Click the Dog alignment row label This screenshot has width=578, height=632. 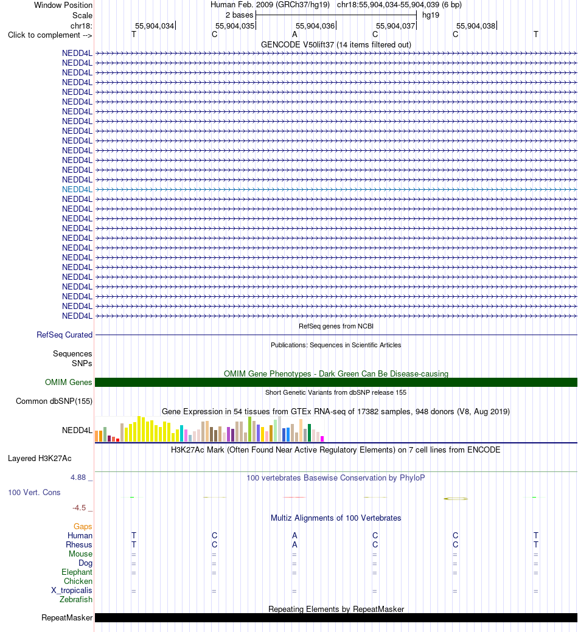pyautogui.click(x=85, y=563)
